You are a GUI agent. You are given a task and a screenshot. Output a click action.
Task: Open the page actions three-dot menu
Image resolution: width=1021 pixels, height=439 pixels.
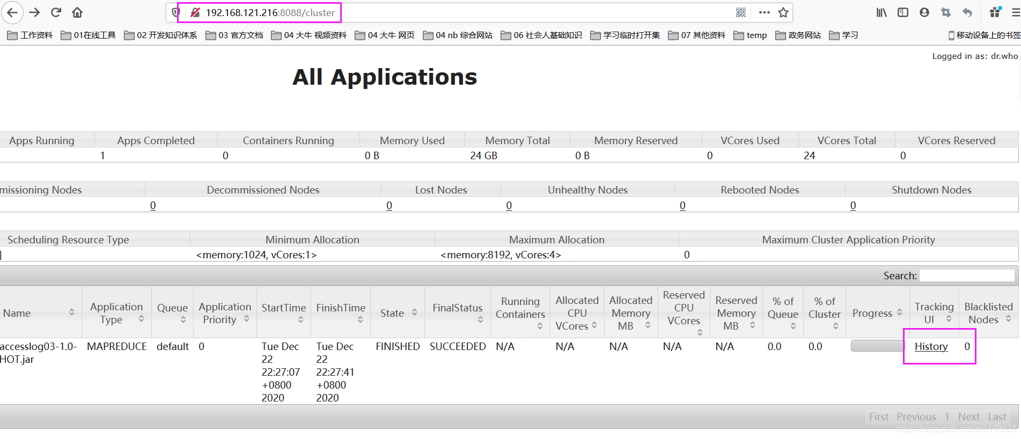click(765, 12)
